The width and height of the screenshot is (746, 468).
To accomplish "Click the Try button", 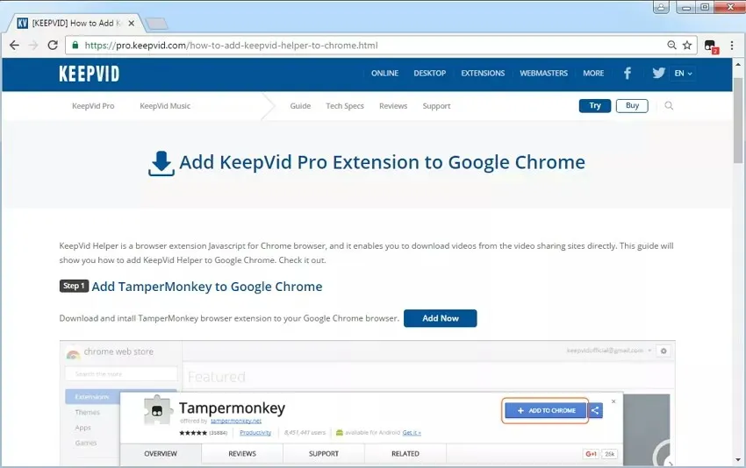I will coord(595,105).
